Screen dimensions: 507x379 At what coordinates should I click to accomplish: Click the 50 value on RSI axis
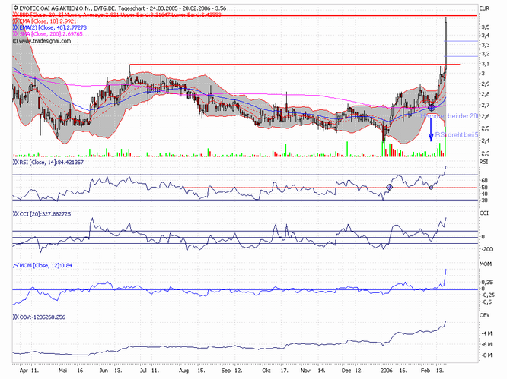tap(484, 188)
